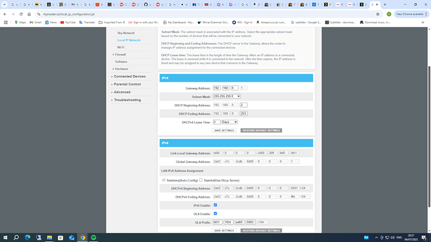Image resolution: width=431 pixels, height=242 pixels.
Task: Open Outlook from the taskbar
Action: tap(71, 238)
